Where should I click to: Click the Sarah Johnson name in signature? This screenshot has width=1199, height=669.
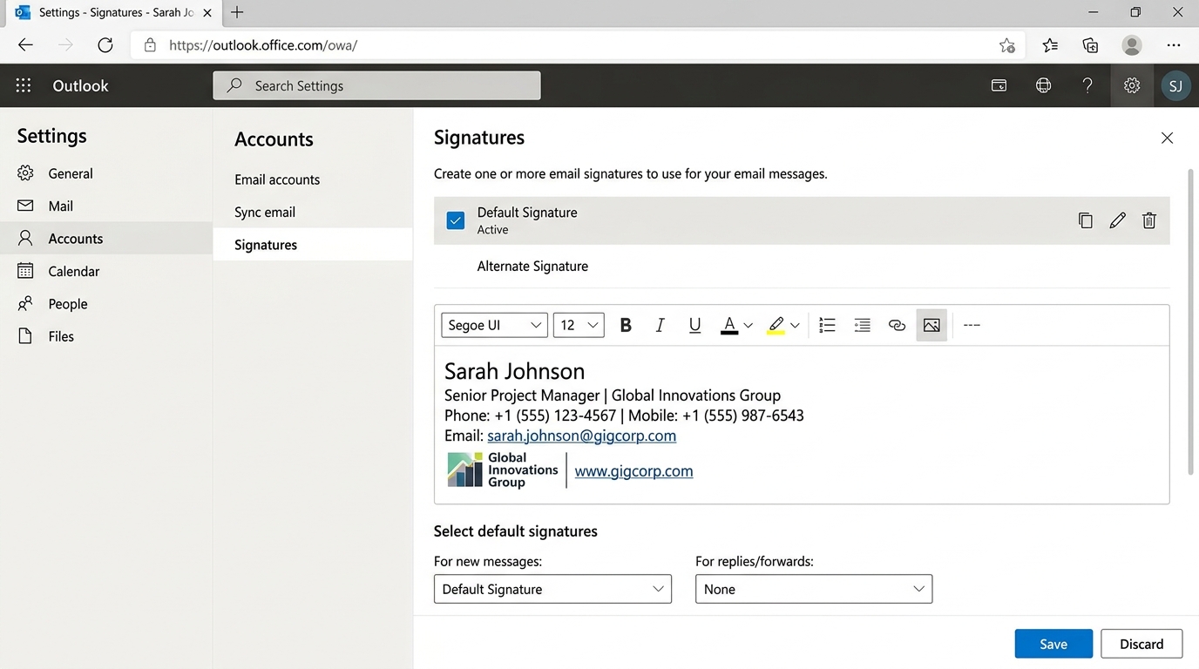514,371
